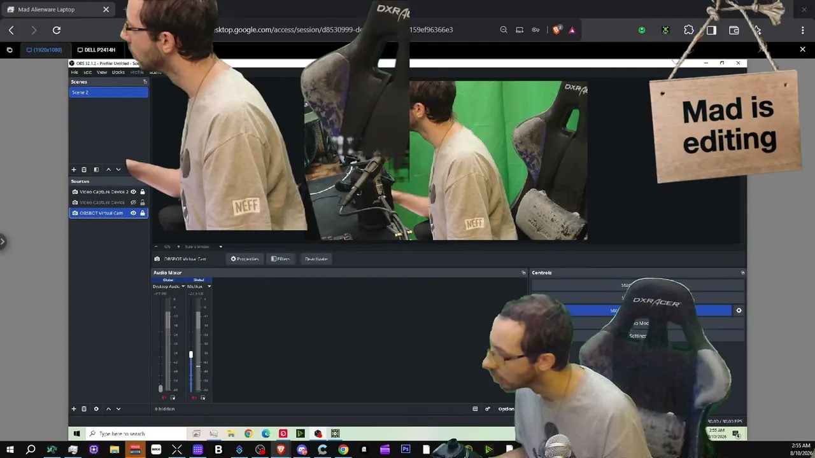815x458 pixels.
Task: Zoom in preview with plus icon
Action: pyautogui.click(x=178, y=247)
